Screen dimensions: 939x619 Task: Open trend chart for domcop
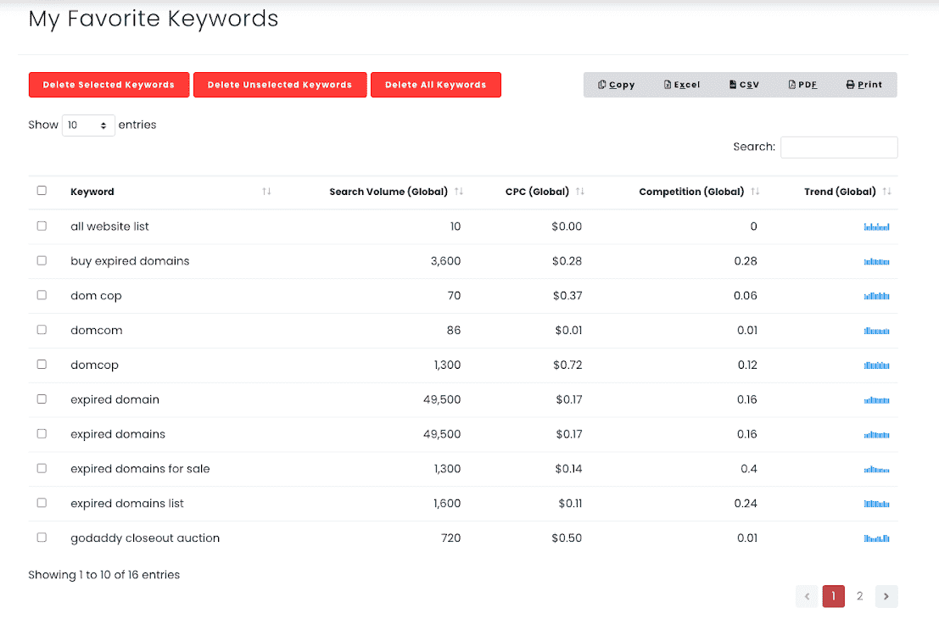[876, 365]
